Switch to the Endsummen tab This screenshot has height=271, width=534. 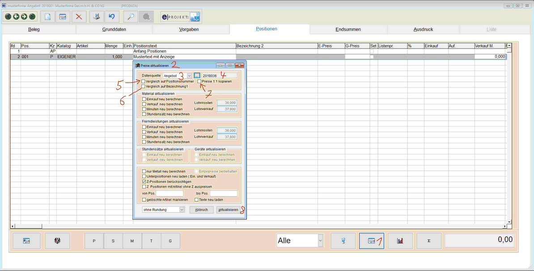tap(348, 29)
